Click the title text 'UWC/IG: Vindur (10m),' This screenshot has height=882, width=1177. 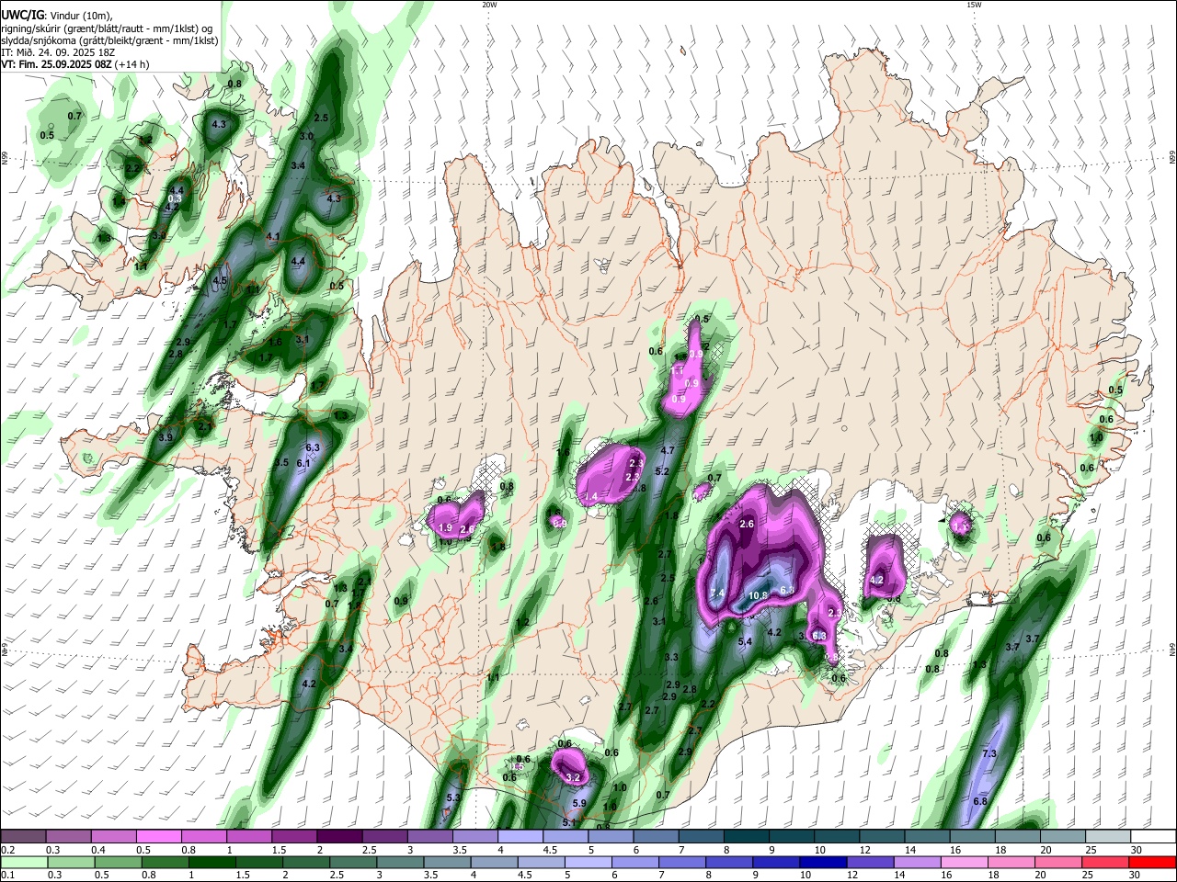click(57, 15)
